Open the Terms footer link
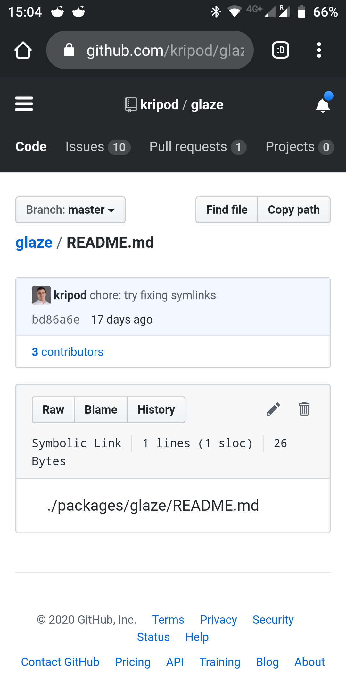The width and height of the screenshot is (346, 692). click(168, 620)
